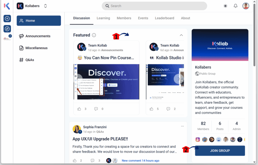
Task: Select the Discover compass icon in the sidebar
Action: click(7, 28)
